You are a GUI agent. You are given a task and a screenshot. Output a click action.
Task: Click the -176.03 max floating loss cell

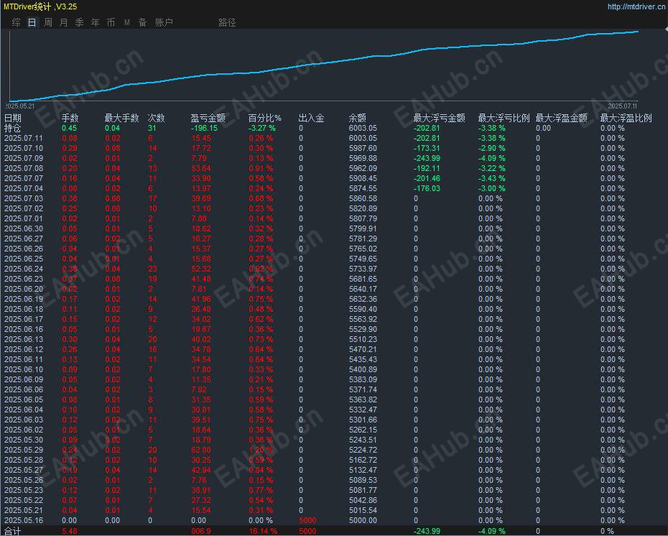(x=427, y=188)
